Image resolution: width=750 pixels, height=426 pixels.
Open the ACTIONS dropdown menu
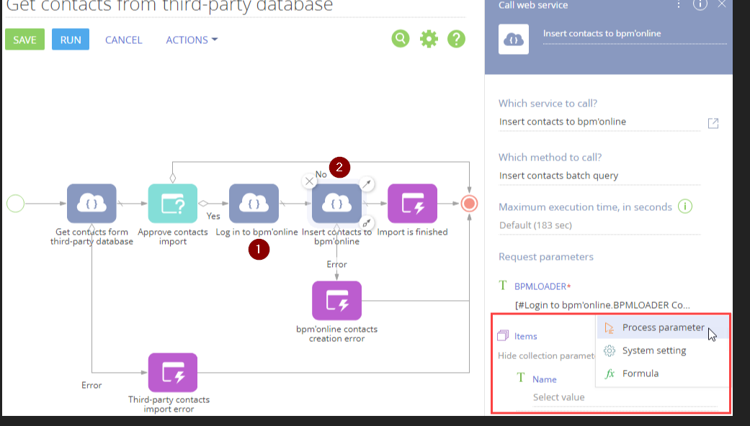pos(192,40)
